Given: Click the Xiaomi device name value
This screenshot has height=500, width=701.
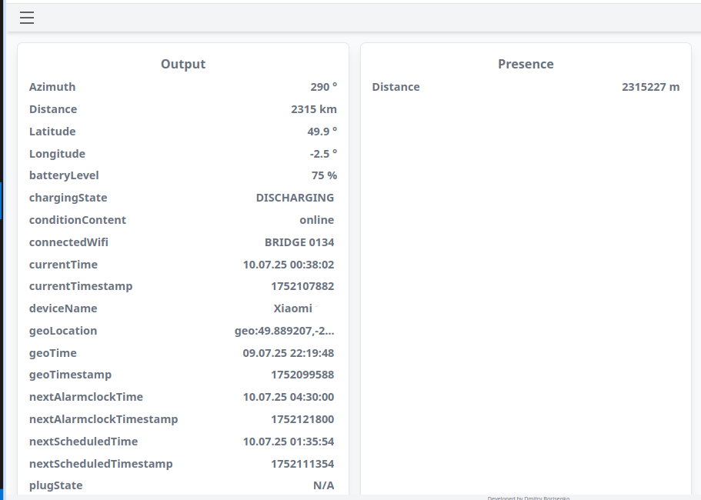Looking at the screenshot, I should click(293, 308).
